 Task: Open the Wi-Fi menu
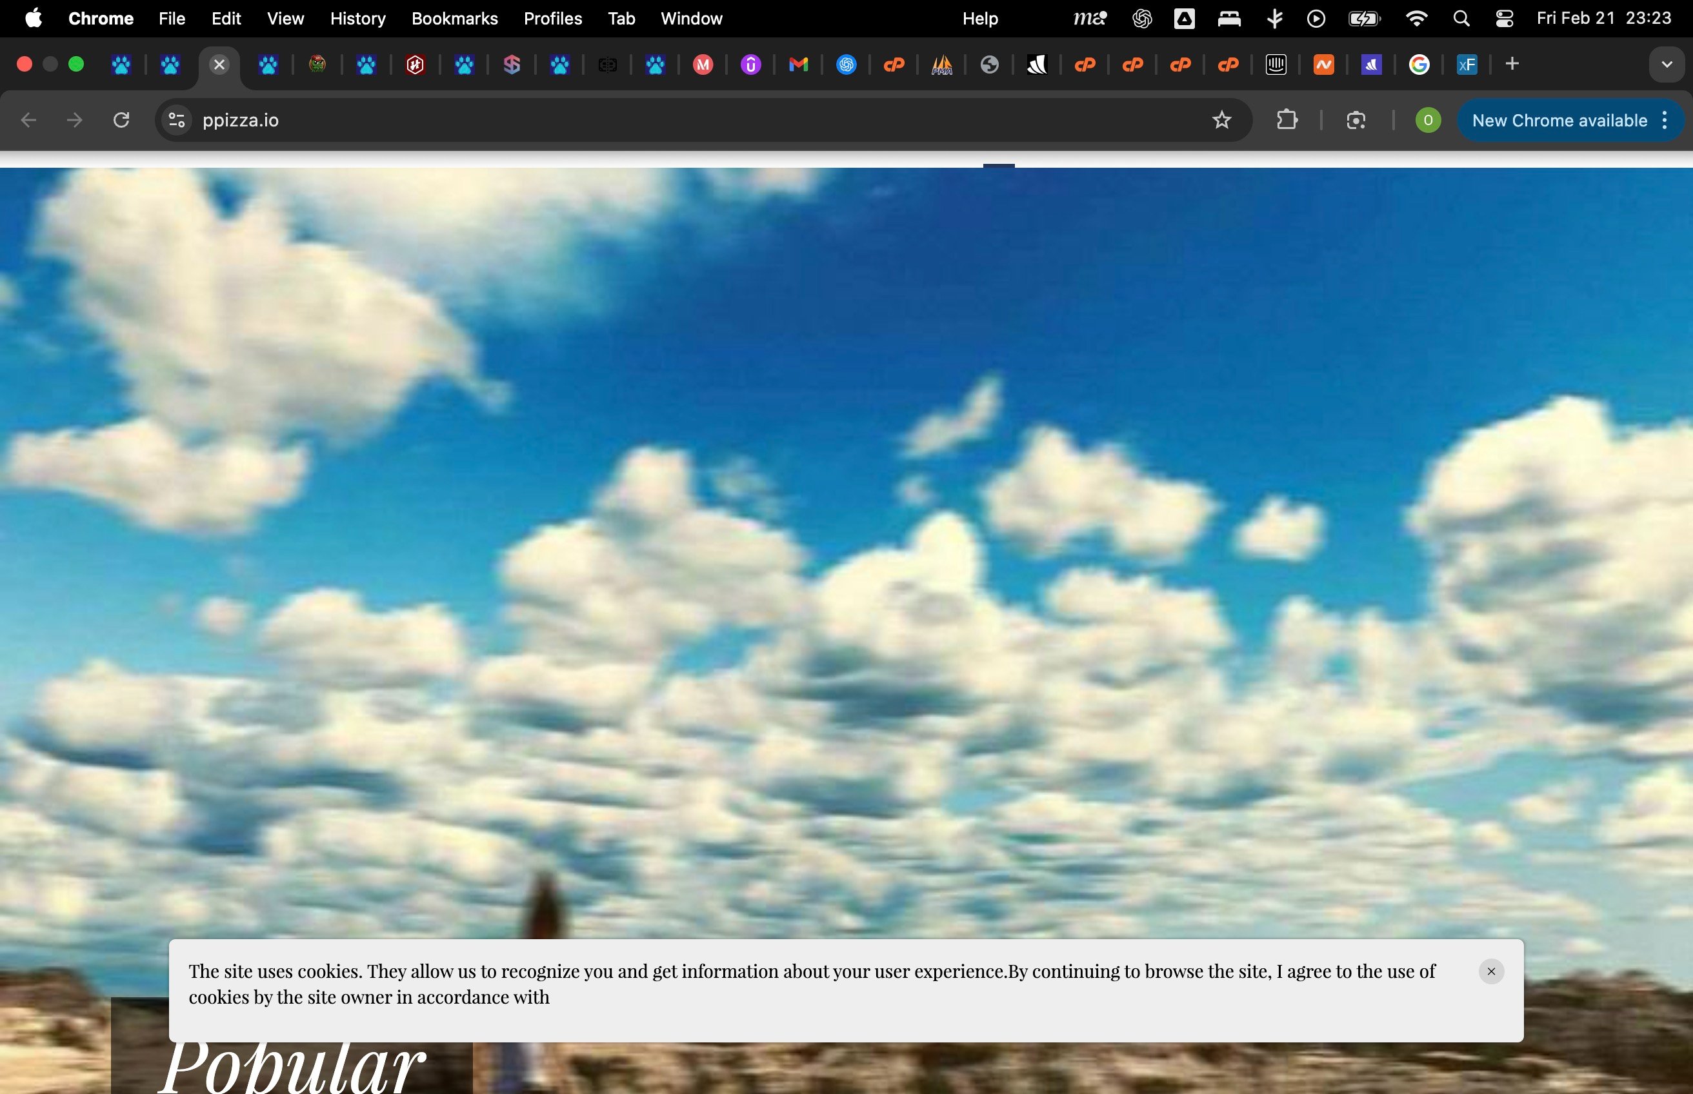tap(1417, 19)
